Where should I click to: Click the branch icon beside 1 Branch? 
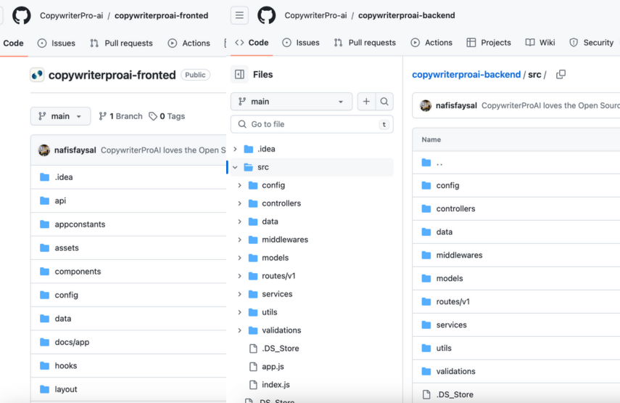(x=103, y=116)
